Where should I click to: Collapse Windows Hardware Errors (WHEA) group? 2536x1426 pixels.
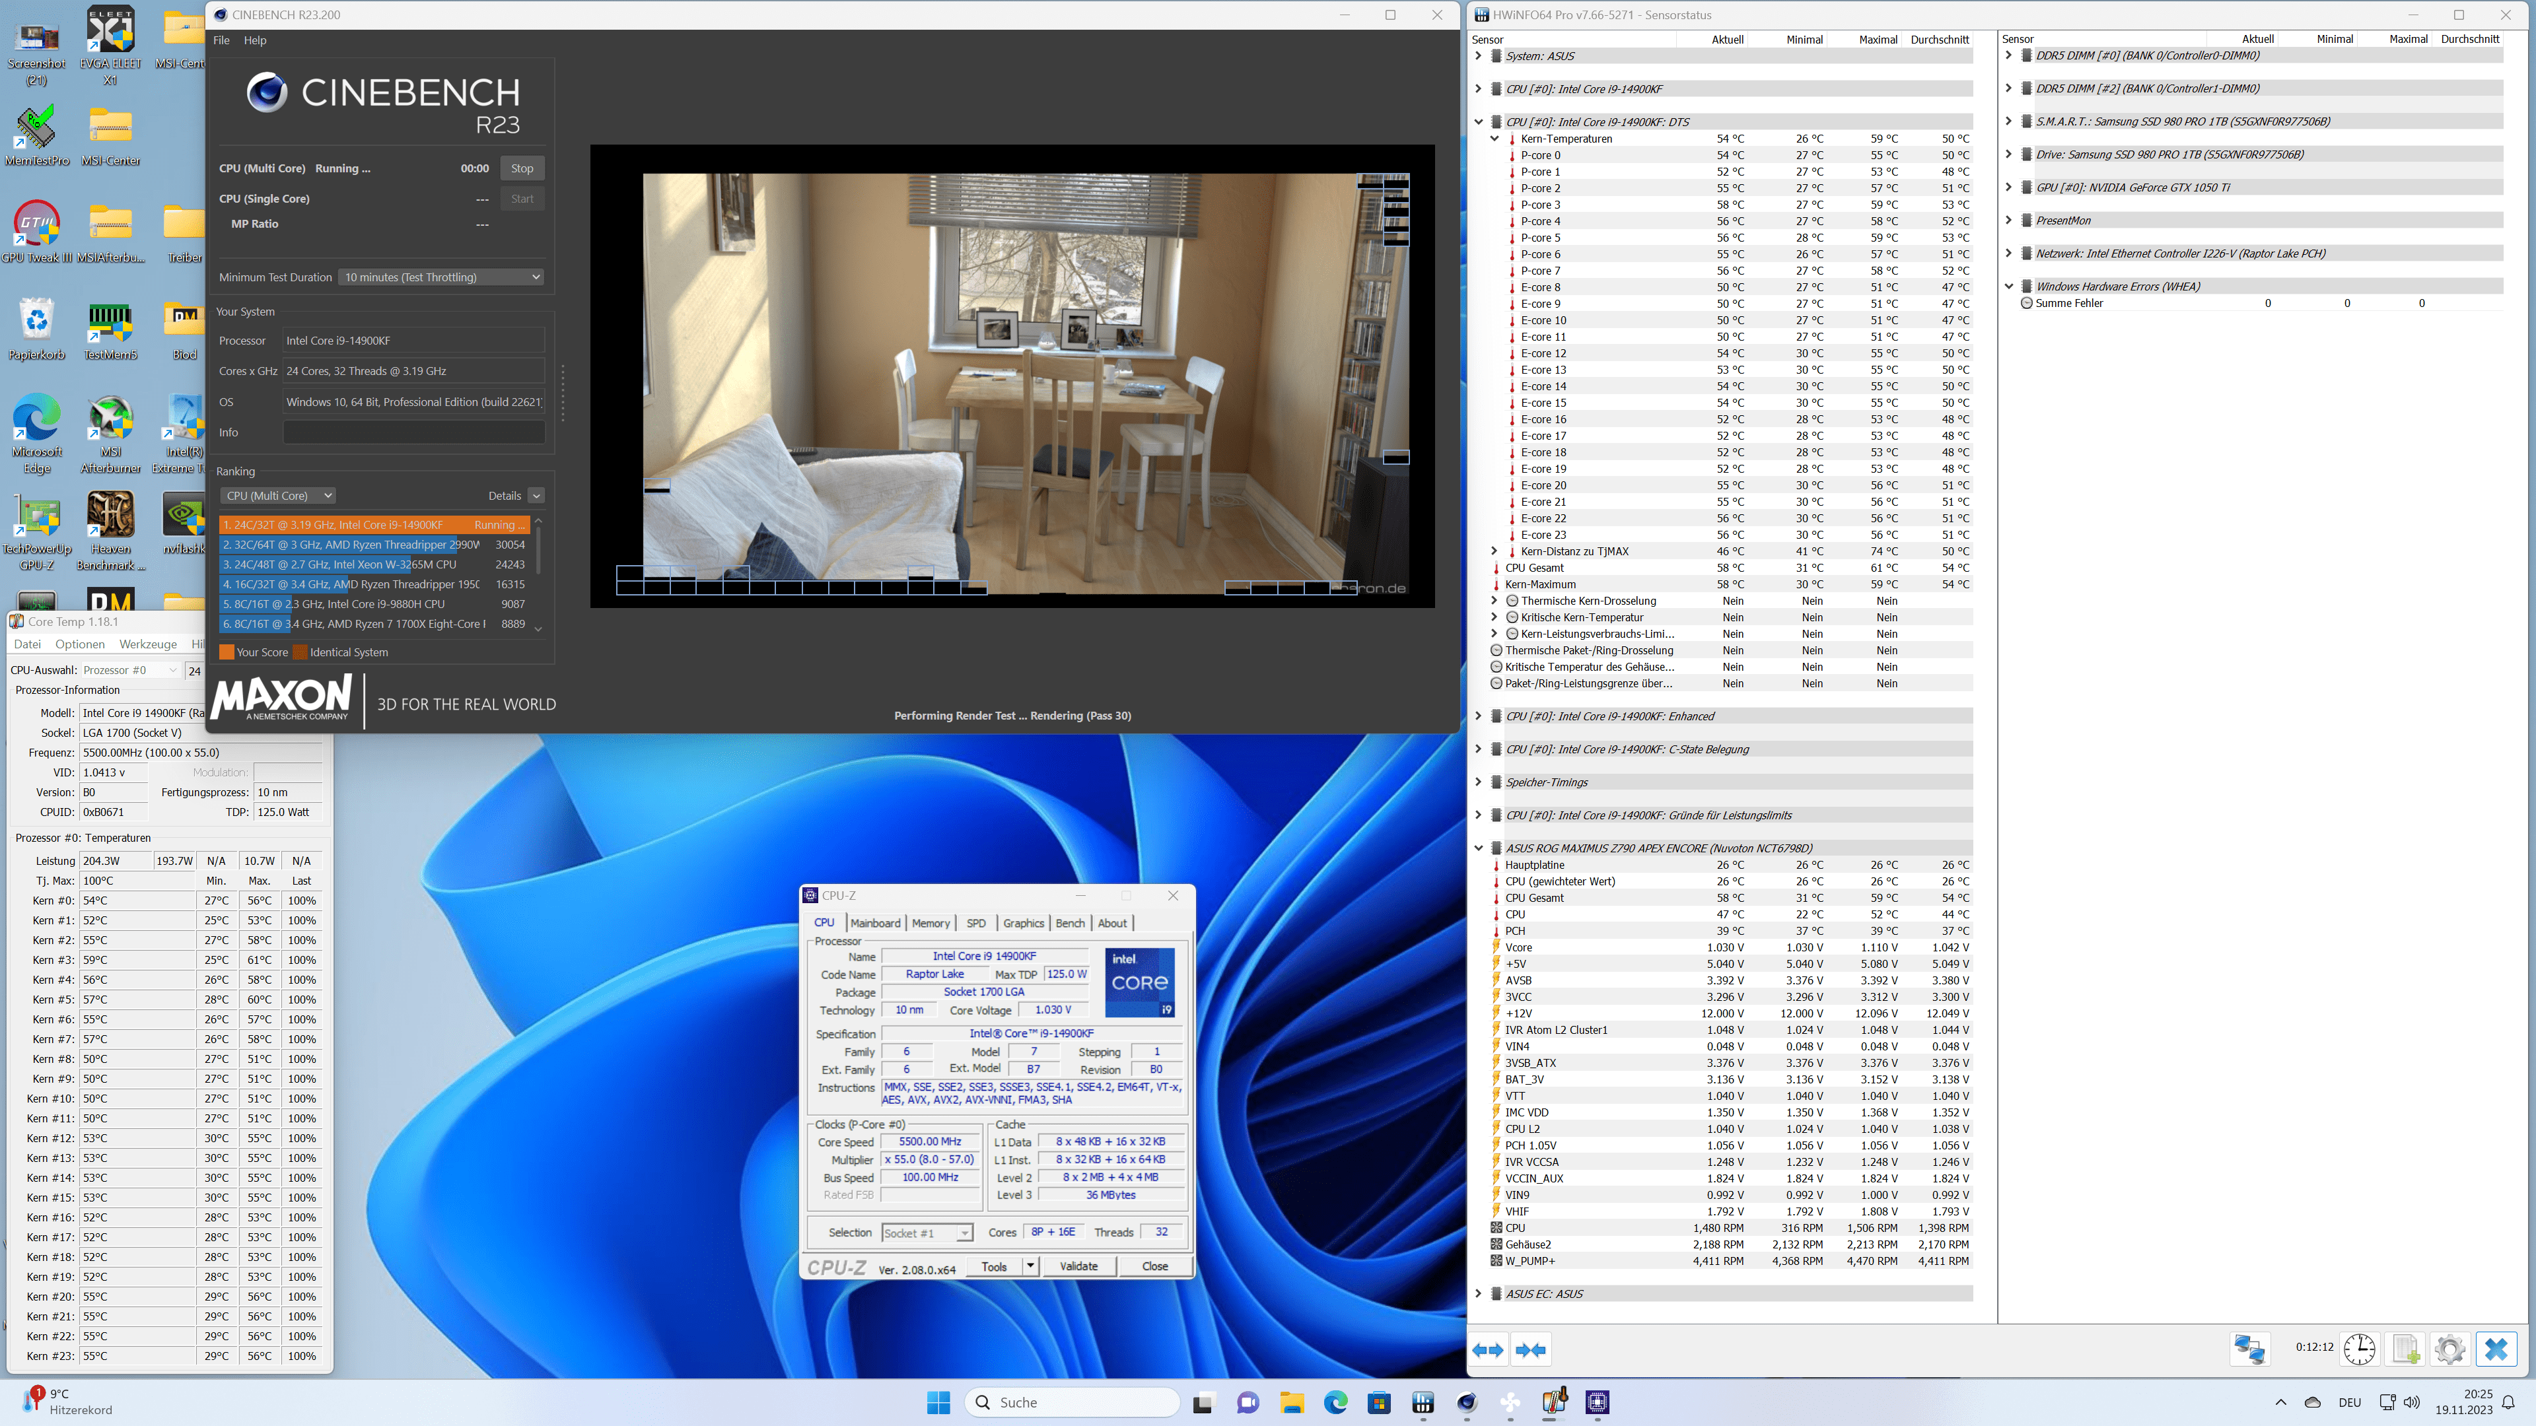2008,287
